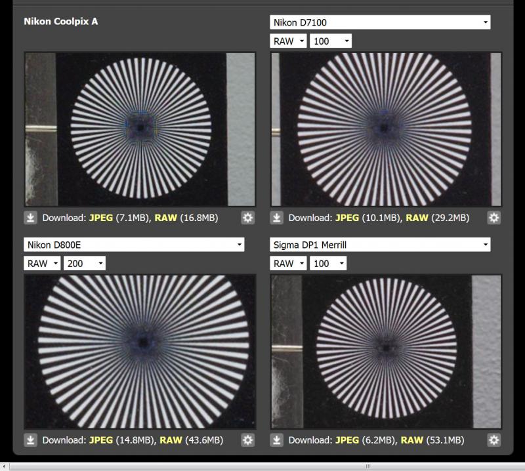525x471 pixels.
Task: Open RAW format dropdown for Nikon D7100
Action: pos(288,41)
